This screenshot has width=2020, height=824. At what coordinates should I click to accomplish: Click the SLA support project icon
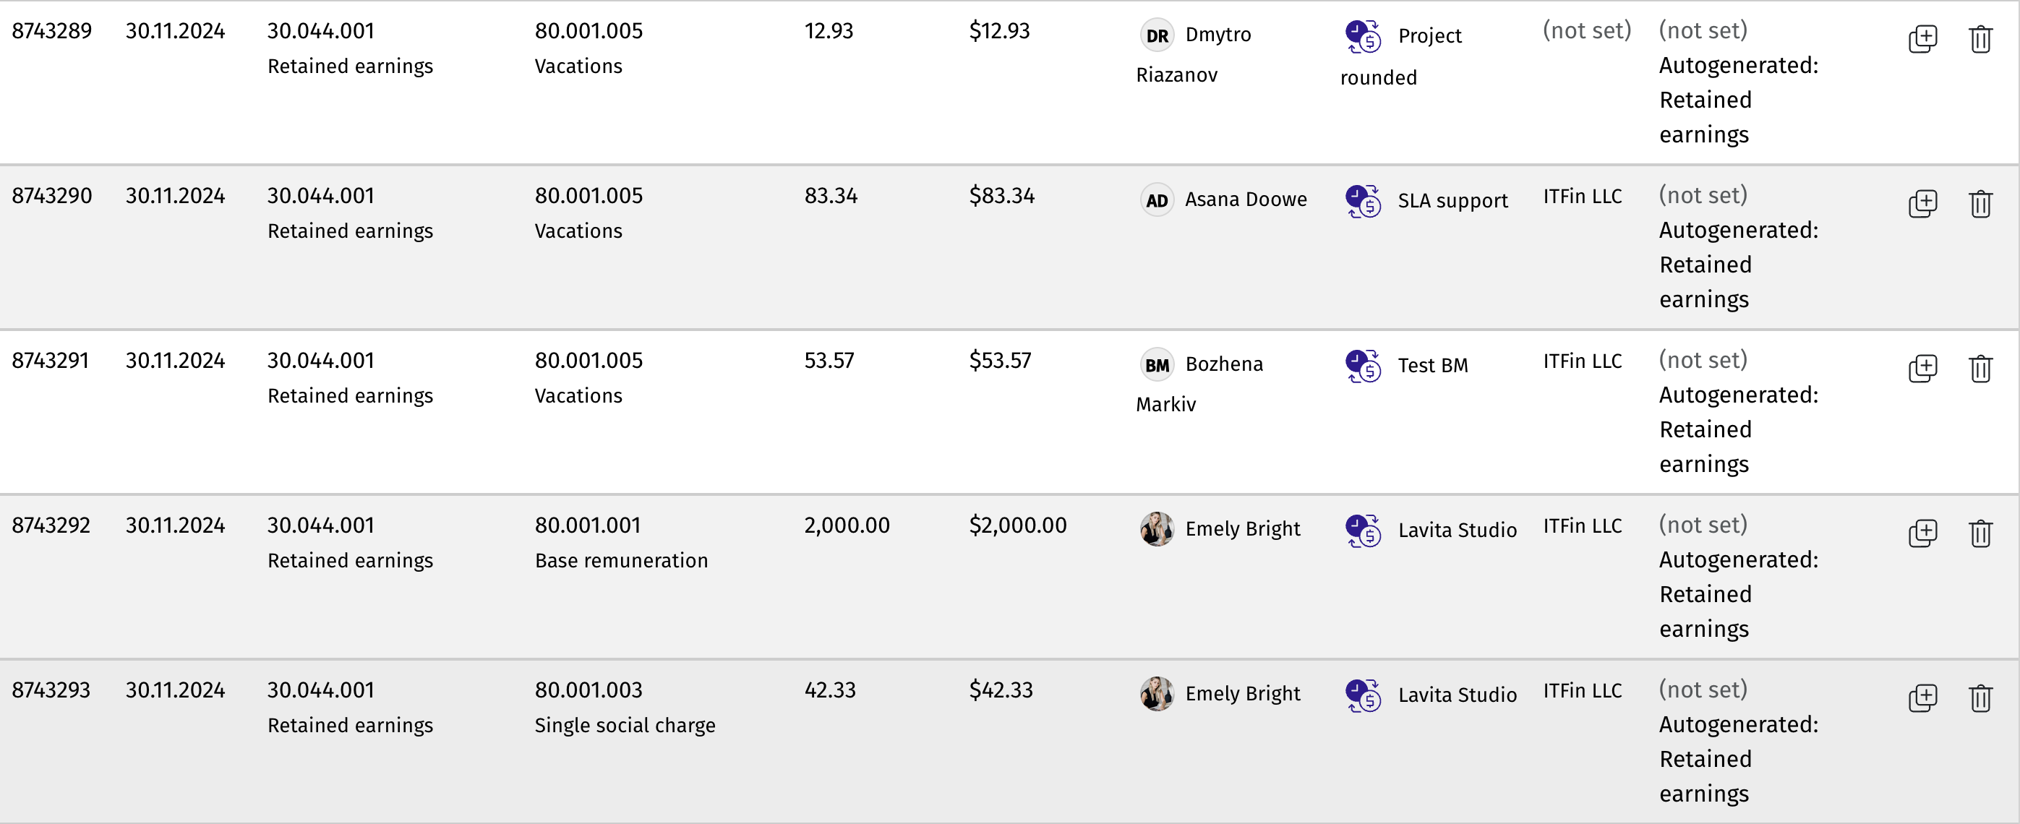tap(1363, 201)
